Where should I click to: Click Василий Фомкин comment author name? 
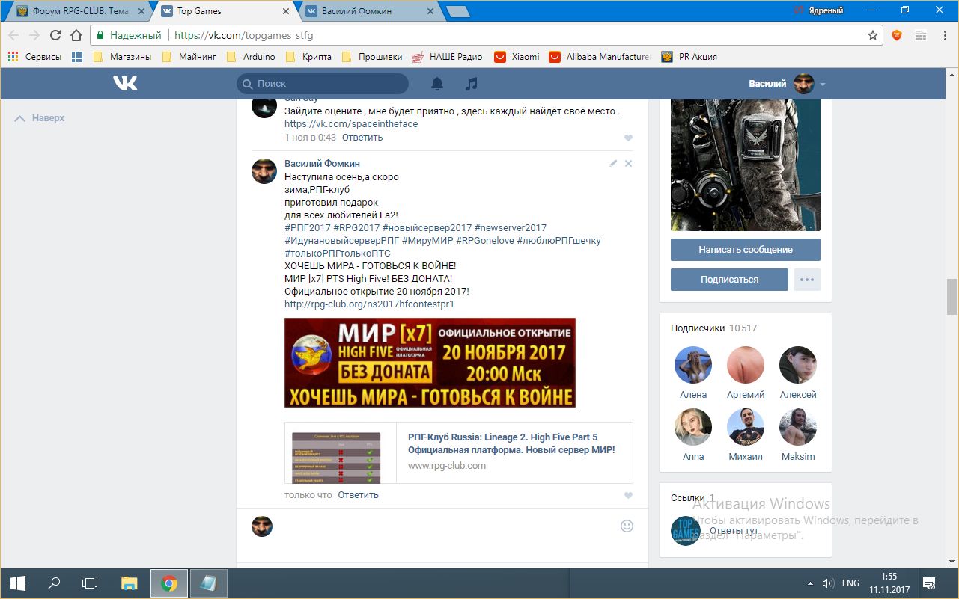[x=323, y=163]
